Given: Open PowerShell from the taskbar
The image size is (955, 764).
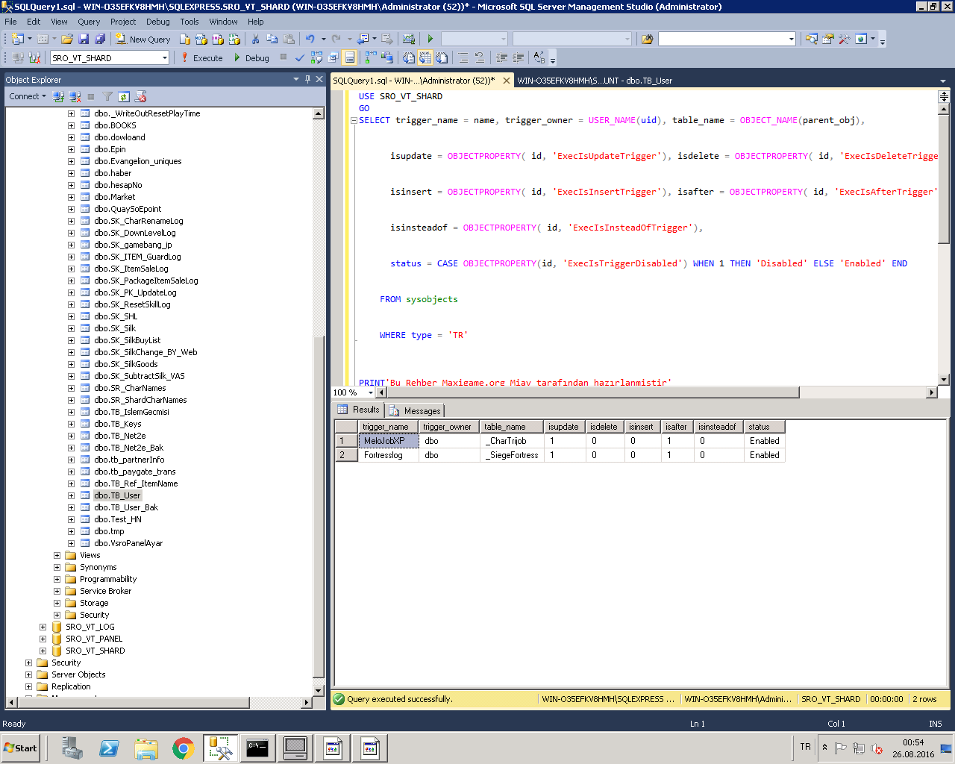Looking at the screenshot, I should point(109,748).
